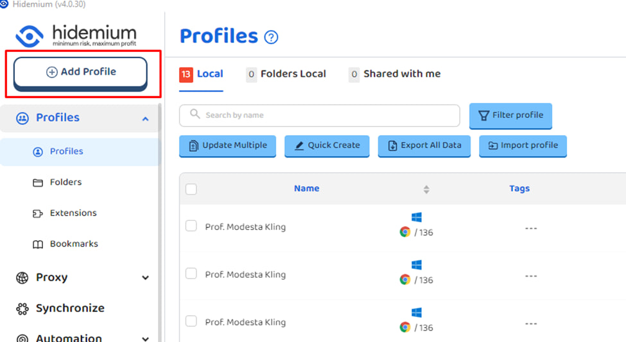Check the third Prof. Modesta Kling row
The height and width of the screenshot is (342, 626).
click(191, 321)
